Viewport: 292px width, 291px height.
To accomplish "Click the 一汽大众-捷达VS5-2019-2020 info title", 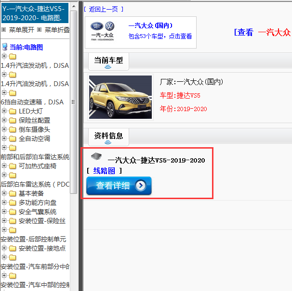I will (156, 160).
